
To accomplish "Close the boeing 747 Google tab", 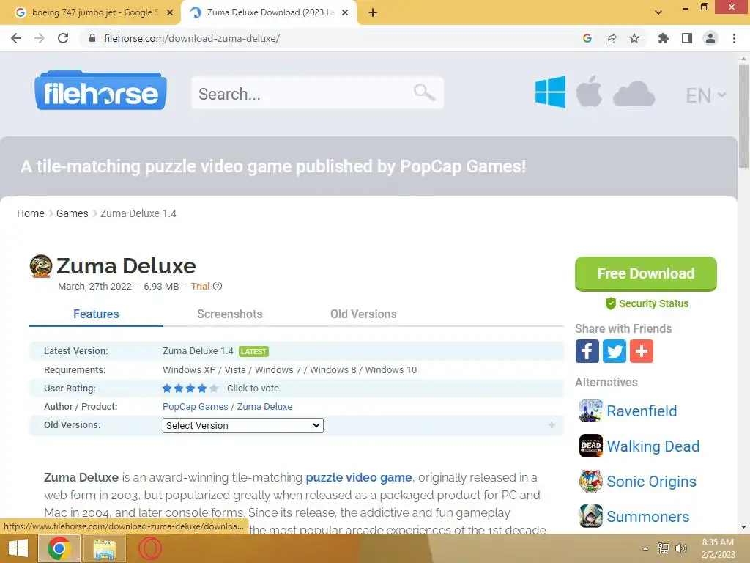I will click(170, 12).
